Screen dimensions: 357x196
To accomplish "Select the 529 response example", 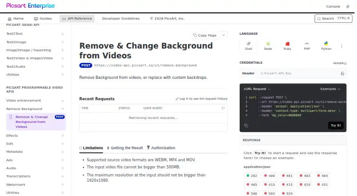I will 287,193.
